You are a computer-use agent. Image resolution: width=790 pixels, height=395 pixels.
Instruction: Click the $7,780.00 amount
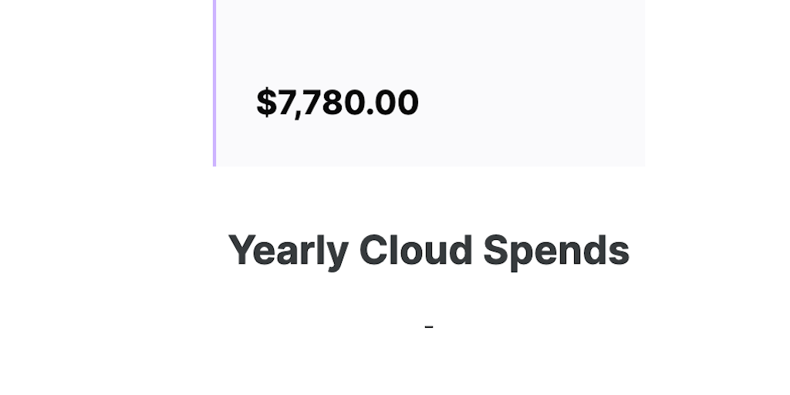pos(337,103)
